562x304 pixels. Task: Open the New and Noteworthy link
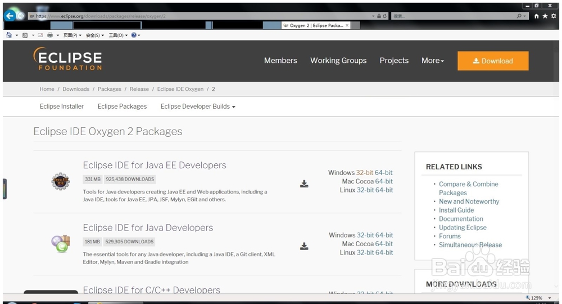click(469, 201)
